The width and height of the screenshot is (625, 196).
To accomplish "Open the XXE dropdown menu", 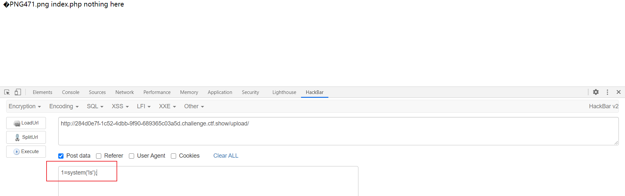I will click(x=167, y=106).
